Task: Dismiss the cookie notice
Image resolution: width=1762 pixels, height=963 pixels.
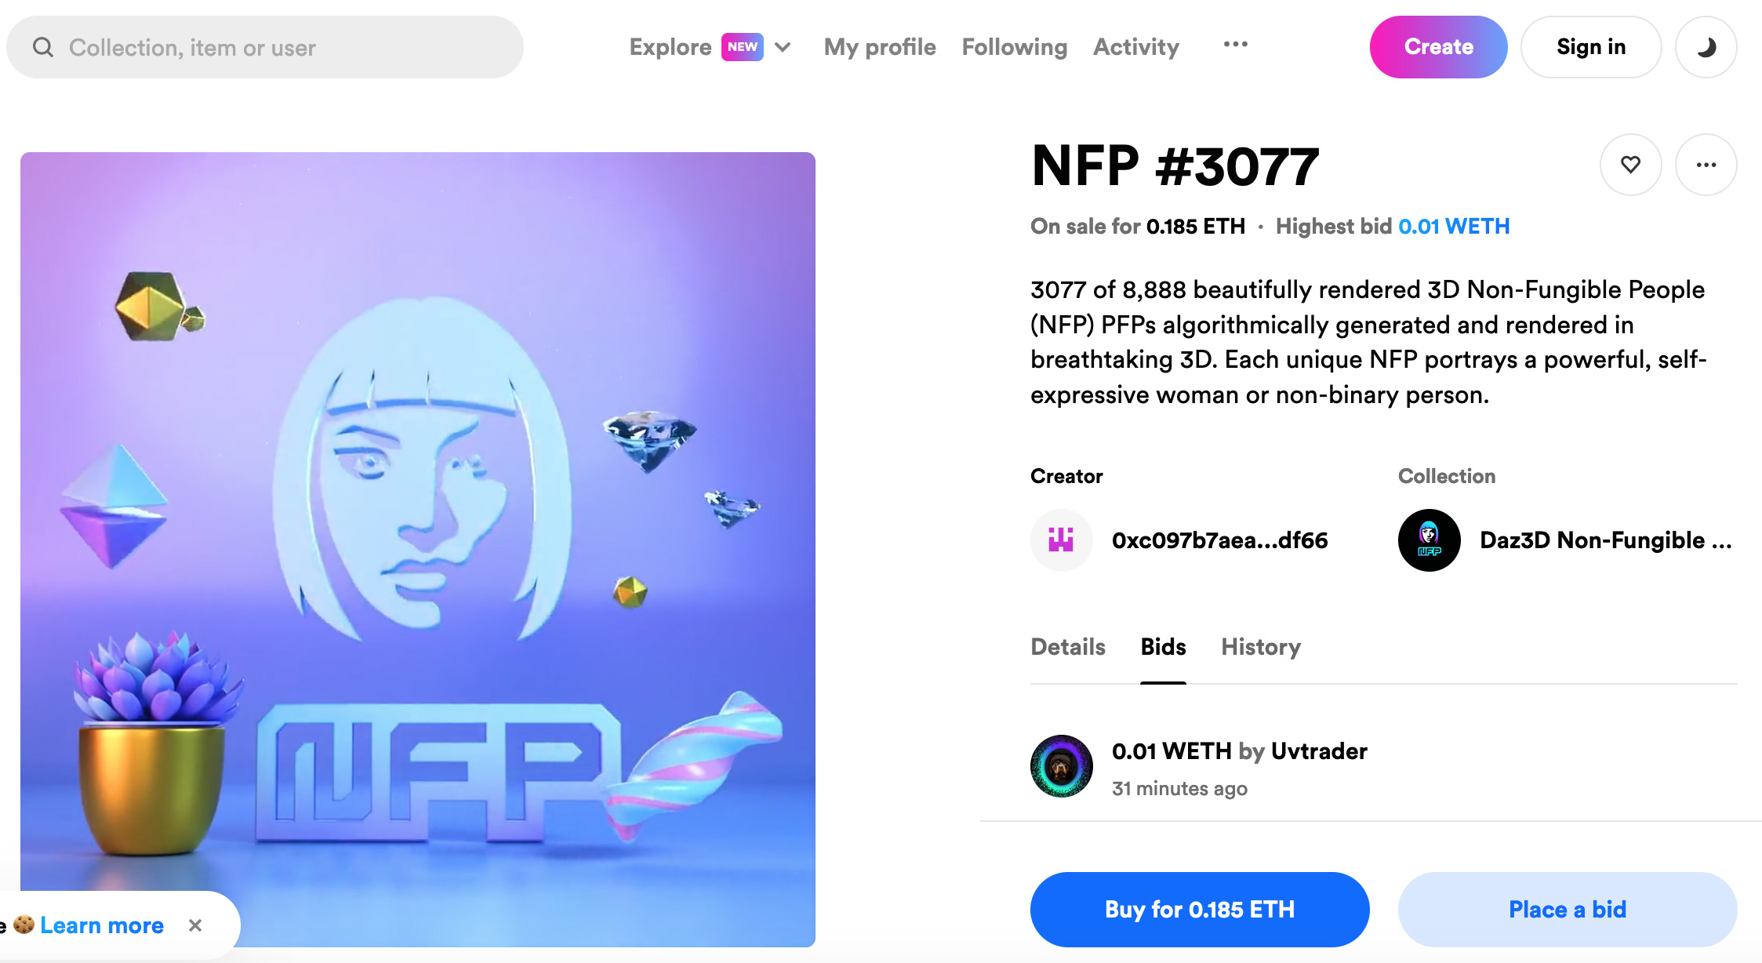Action: (x=195, y=925)
